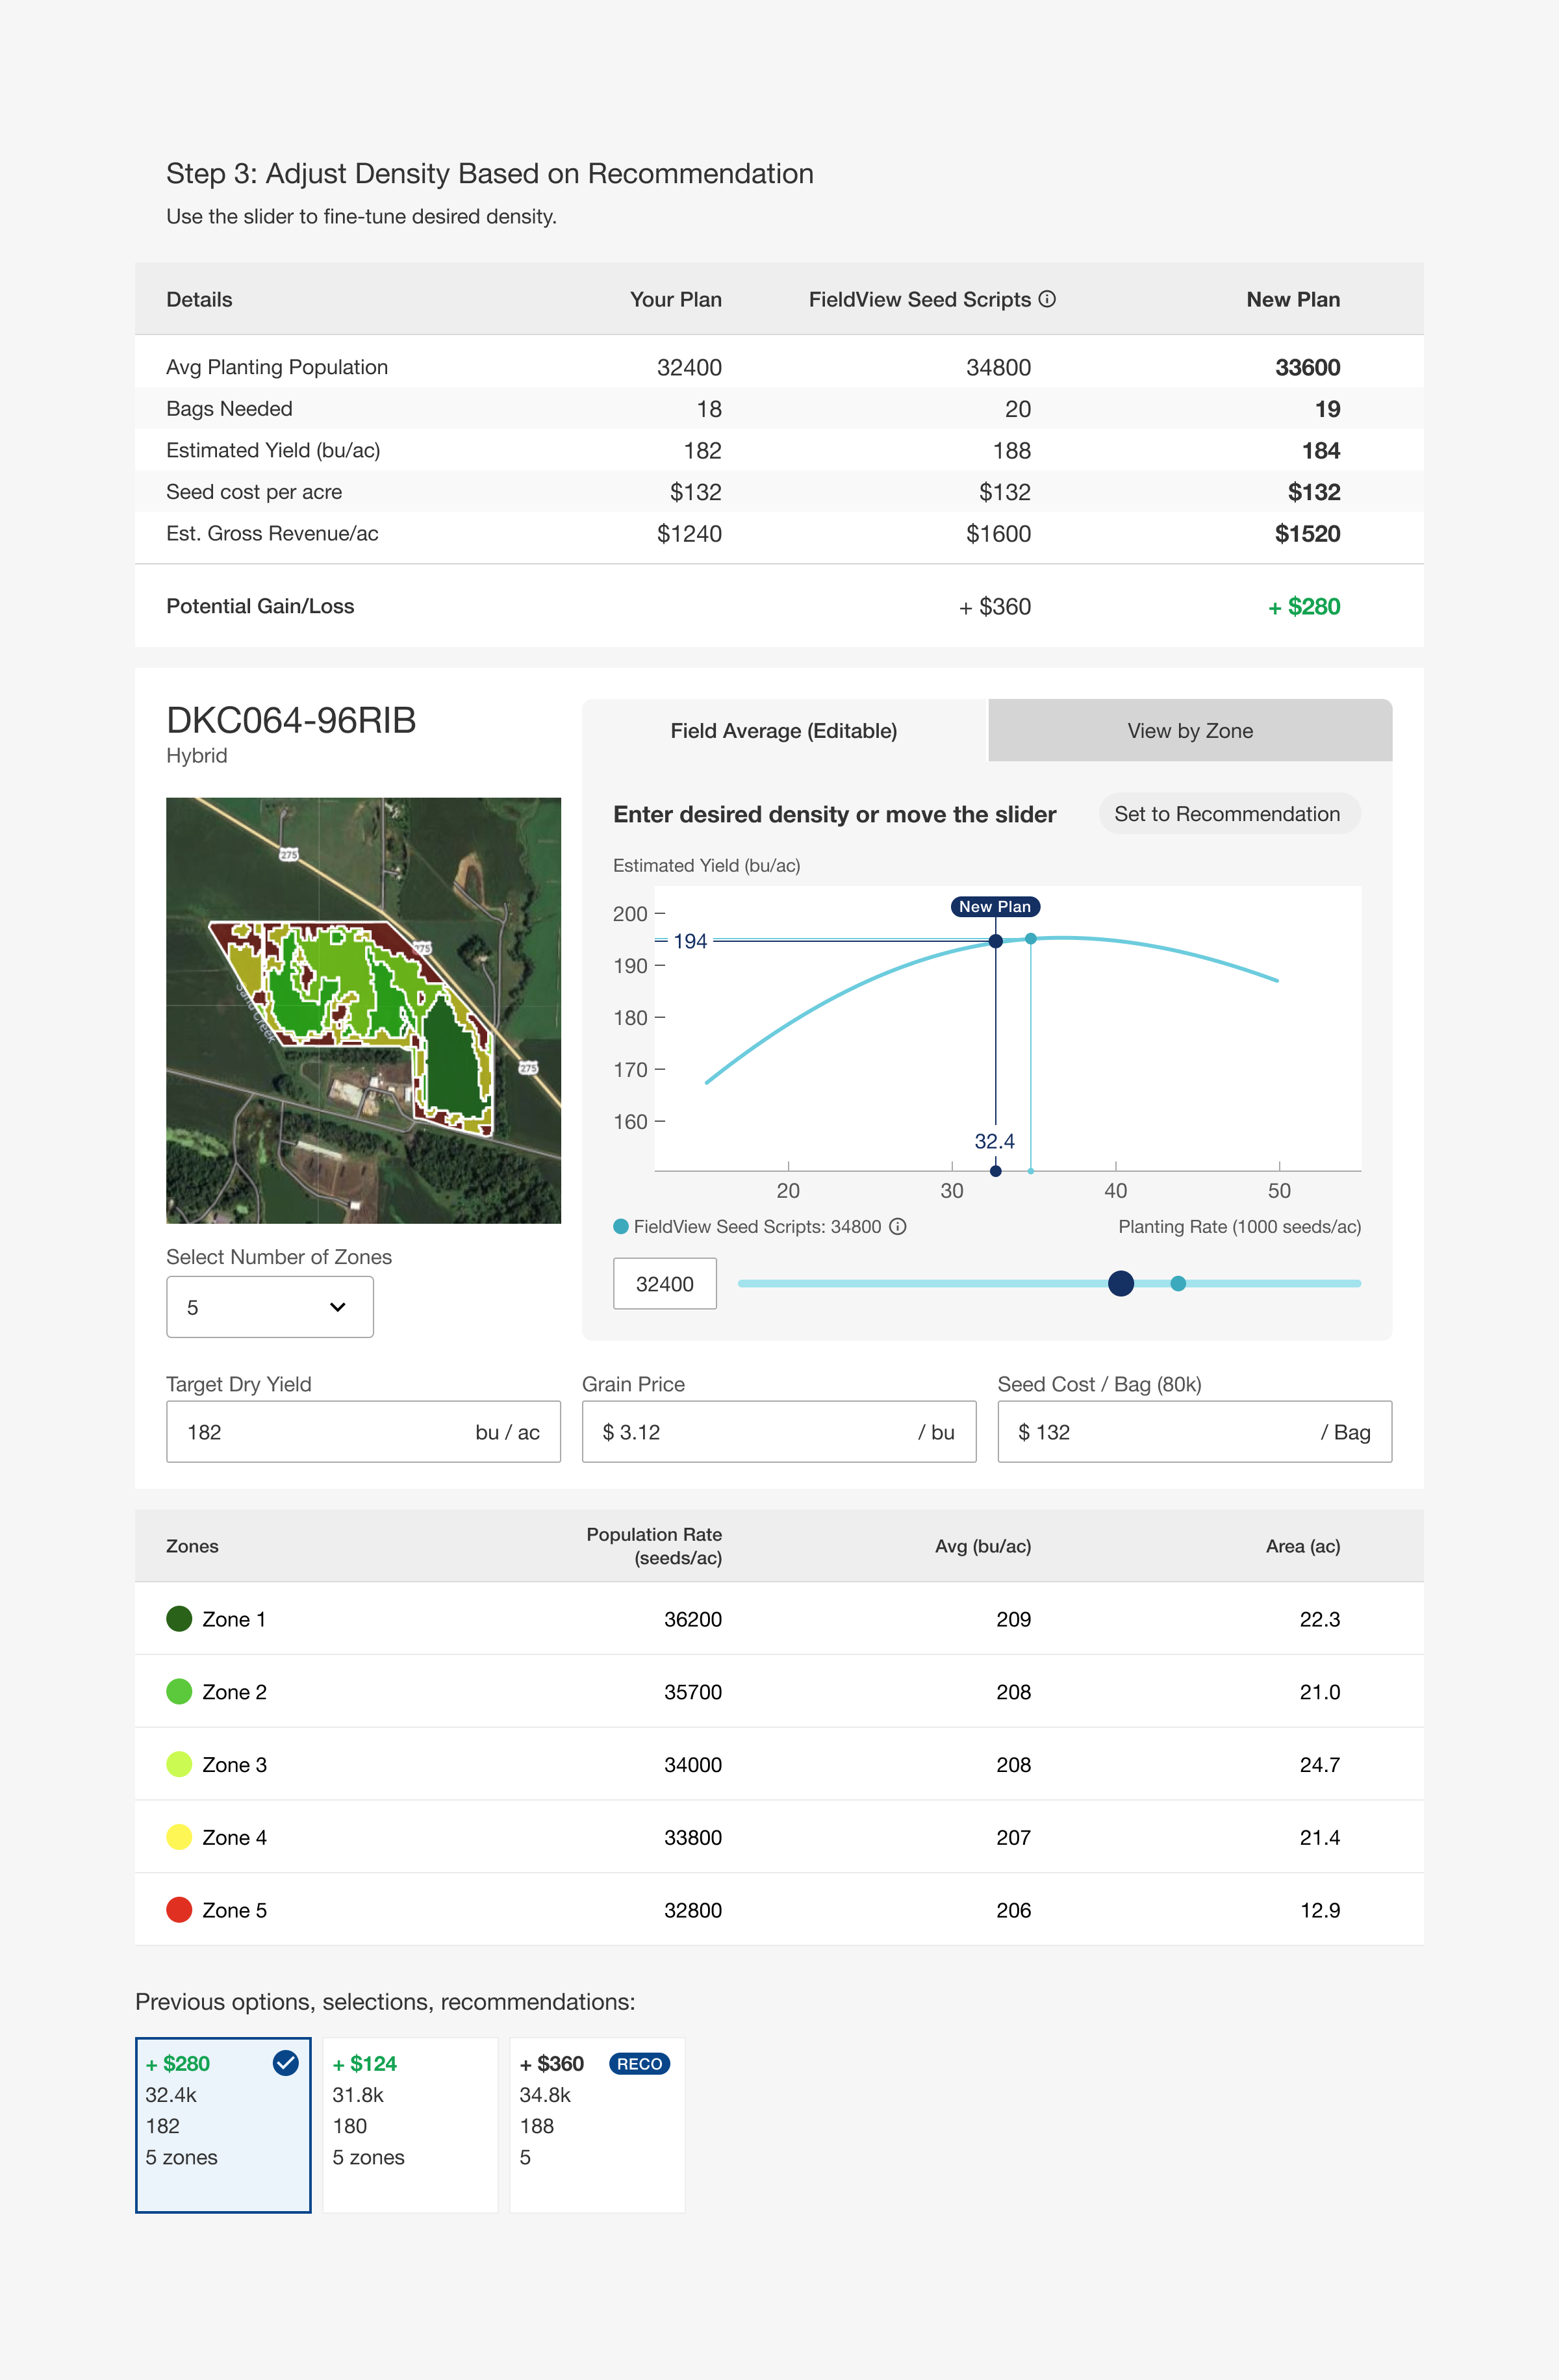
Task: Click info icon next to chart legend 34800
Action: pos(898,1226)
